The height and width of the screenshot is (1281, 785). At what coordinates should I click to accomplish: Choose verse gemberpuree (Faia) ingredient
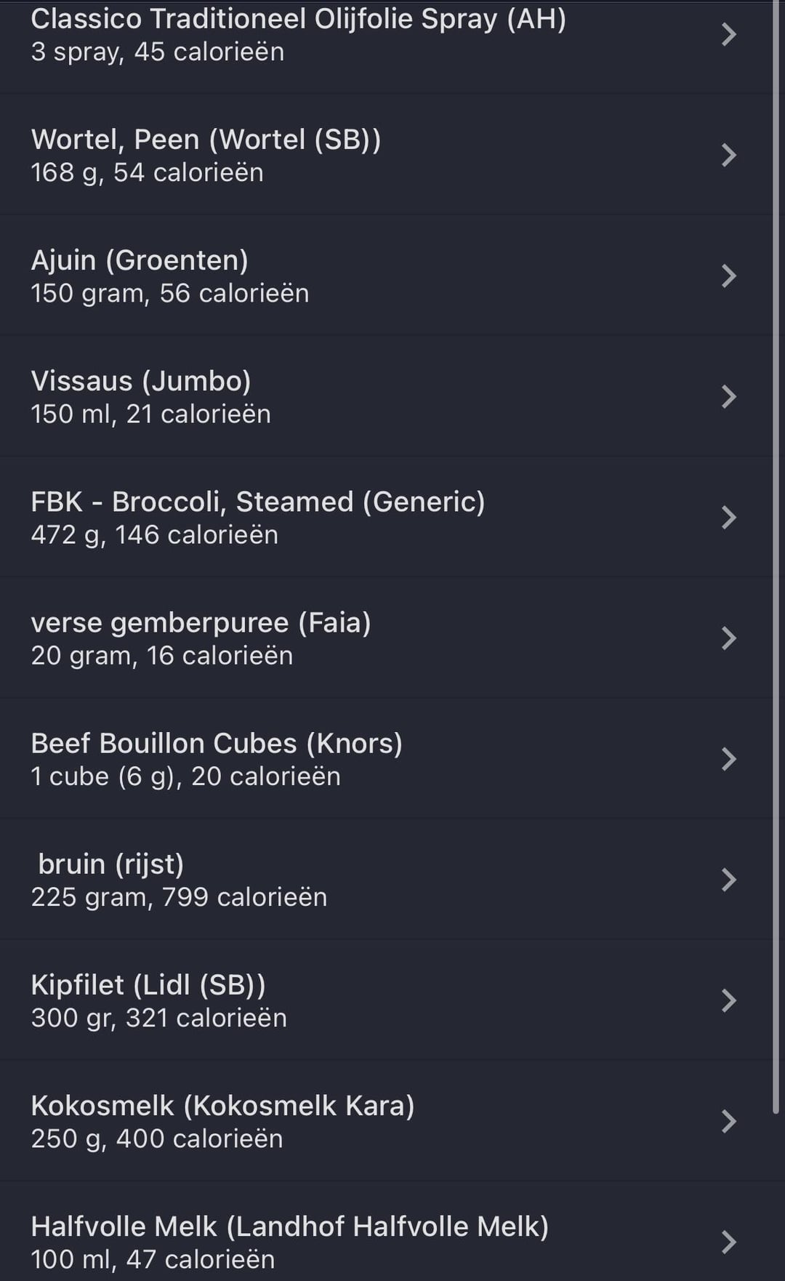201,638
